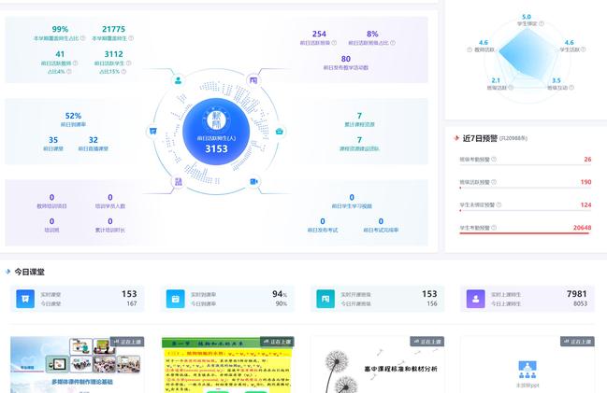Click the briefcase icon beside 累计课程资源
Viewport: 607px width, 393px height.
[x=279, y=132]
